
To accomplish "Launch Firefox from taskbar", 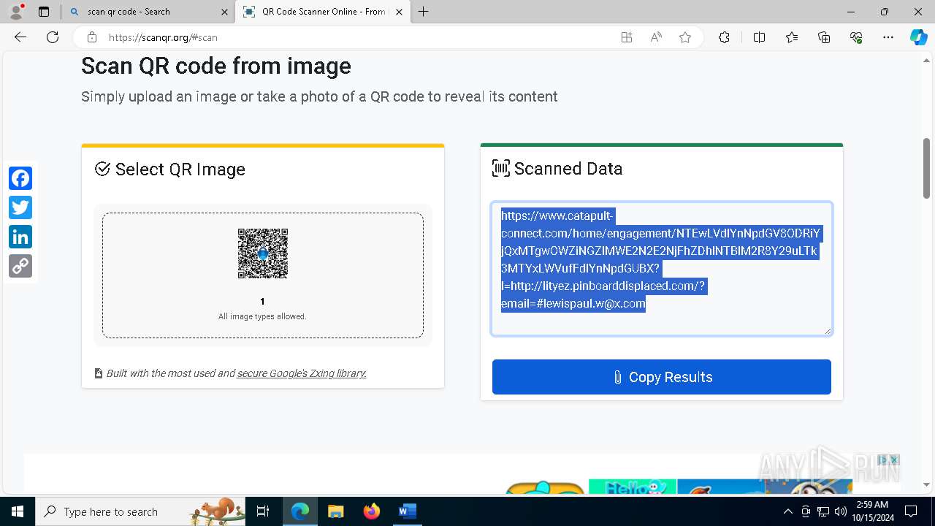I will 372,511.
